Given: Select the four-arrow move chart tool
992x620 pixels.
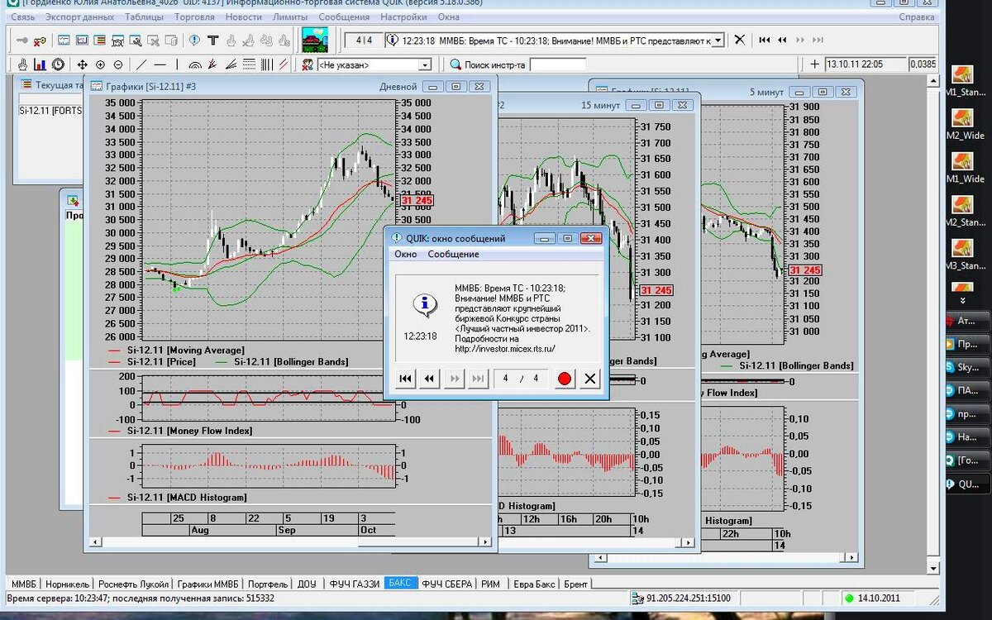Looking at the screenshot, I should [x=83, y=64].
